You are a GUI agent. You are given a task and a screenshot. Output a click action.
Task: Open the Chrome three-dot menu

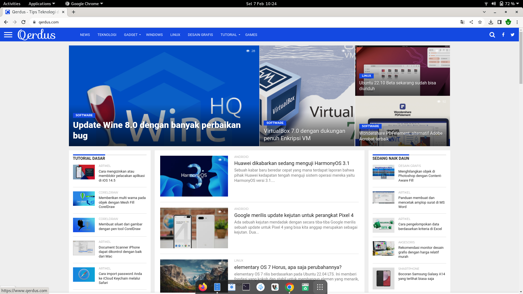[517, 22]
